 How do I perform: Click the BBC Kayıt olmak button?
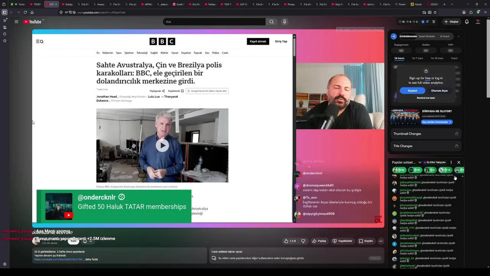[258, 41]
